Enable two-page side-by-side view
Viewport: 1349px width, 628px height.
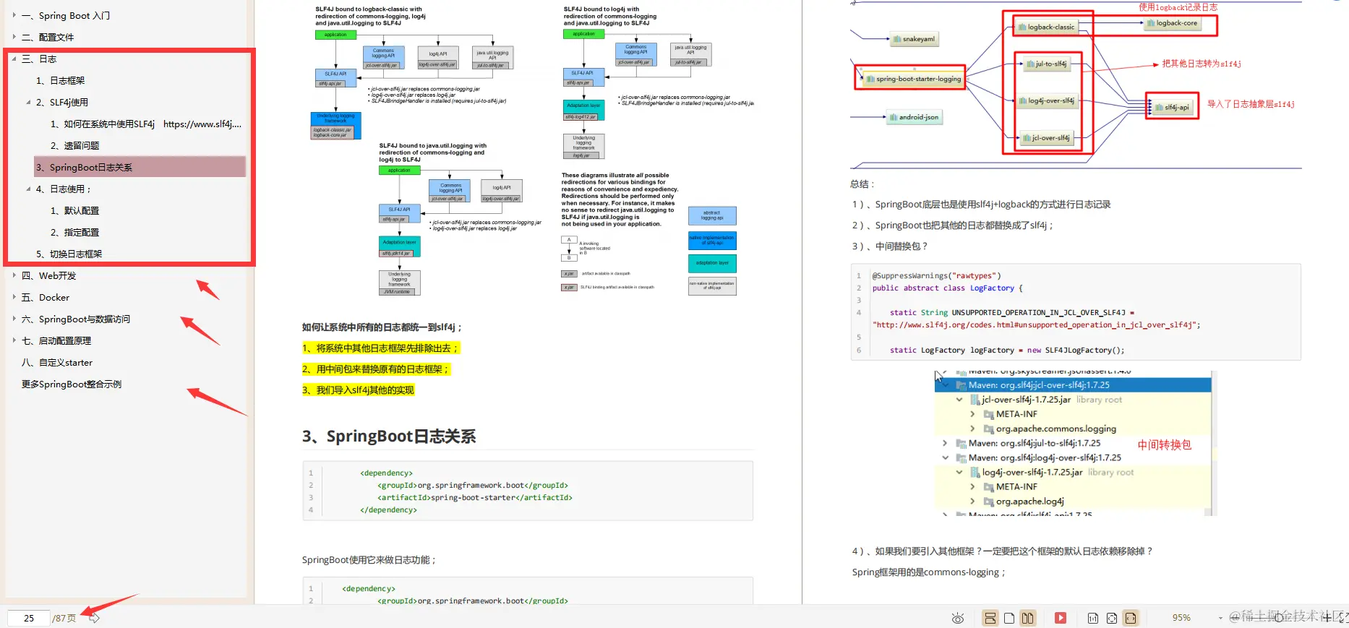click(x=1027, y=619)
